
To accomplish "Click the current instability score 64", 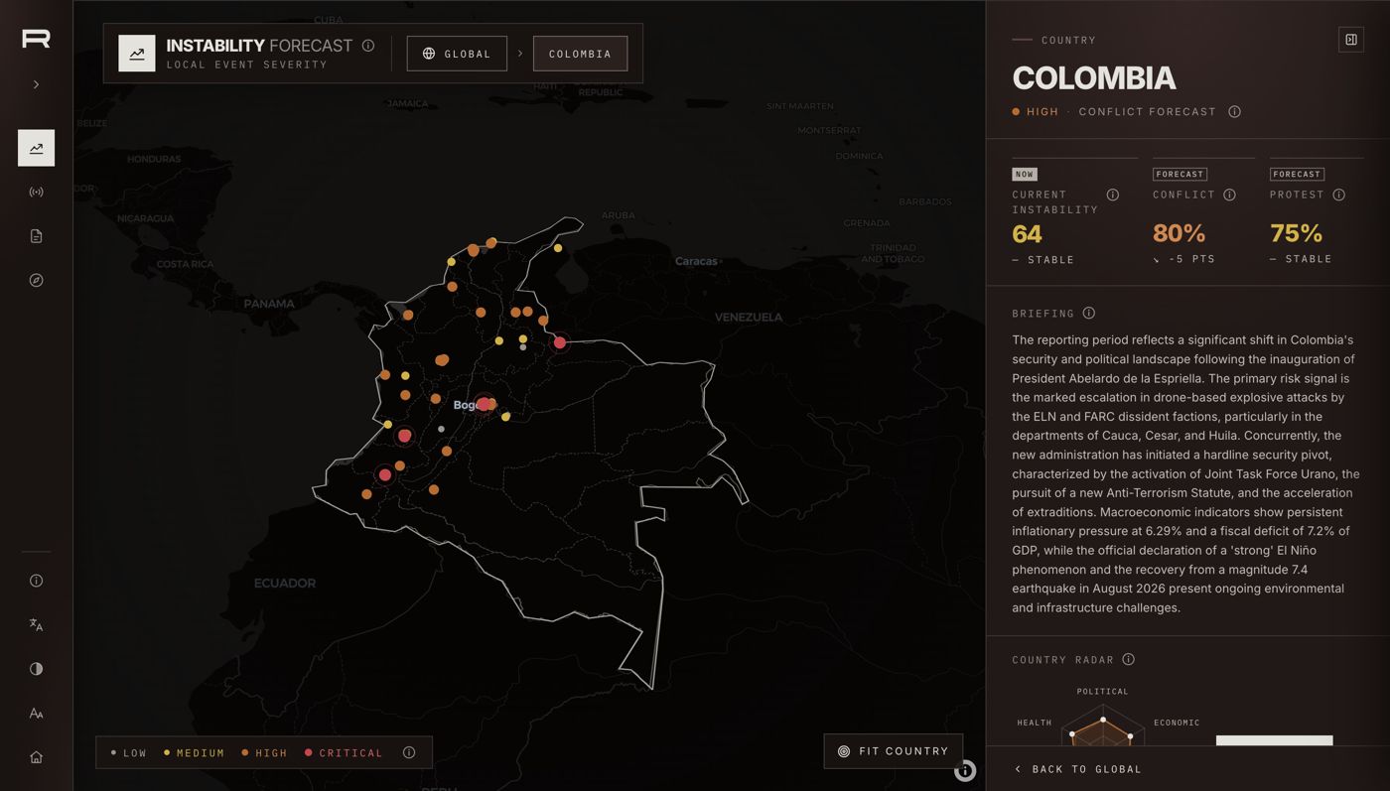I will [x=1027, y=234].
